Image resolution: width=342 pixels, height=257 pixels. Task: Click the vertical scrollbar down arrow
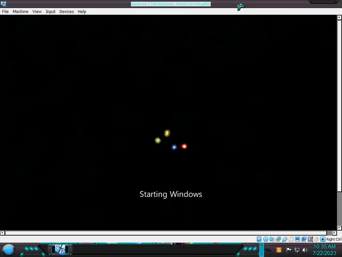pyautogui.click(x=339, y=228)
